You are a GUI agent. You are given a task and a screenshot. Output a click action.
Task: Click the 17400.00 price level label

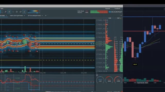coord(101,41)
